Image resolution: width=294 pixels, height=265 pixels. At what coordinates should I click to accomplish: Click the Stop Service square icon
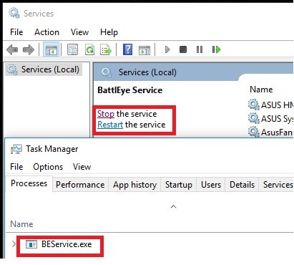(183, 49)
